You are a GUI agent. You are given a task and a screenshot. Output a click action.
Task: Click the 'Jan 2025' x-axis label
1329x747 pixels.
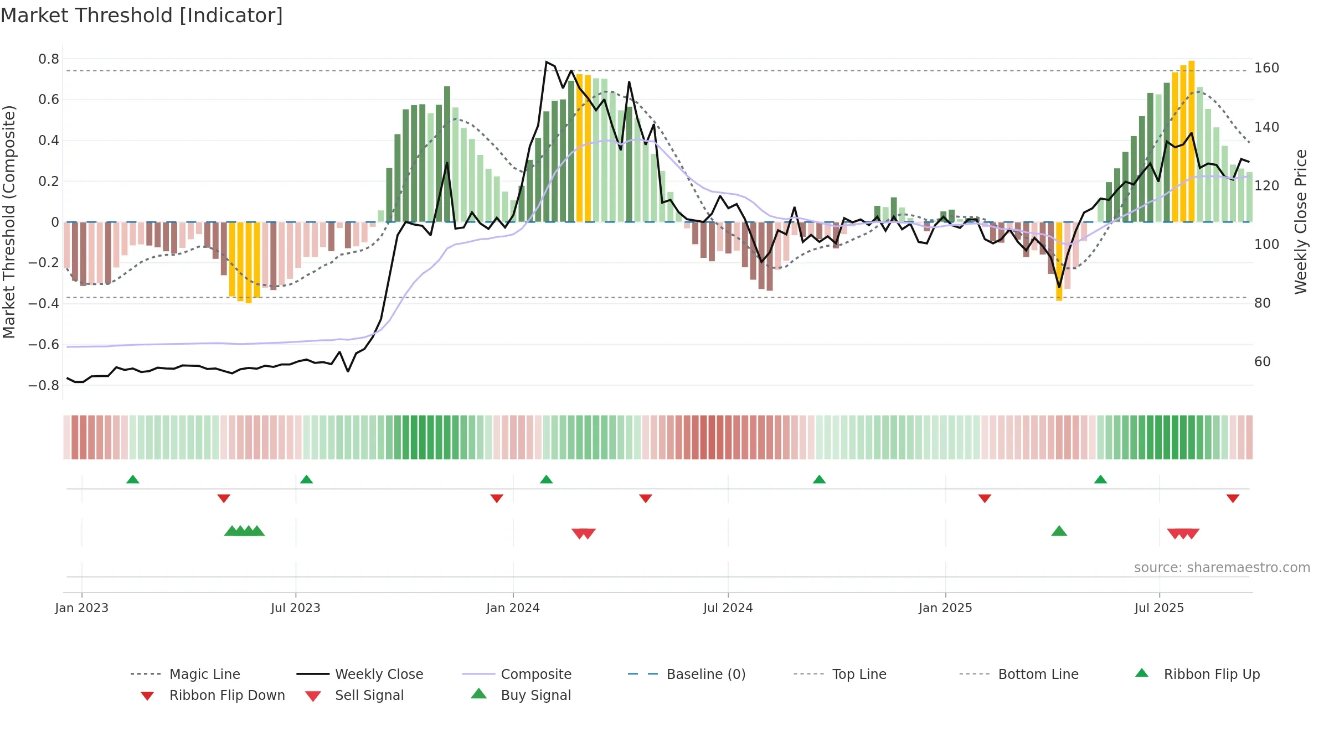pyautogui.click(x=946, y=608)
